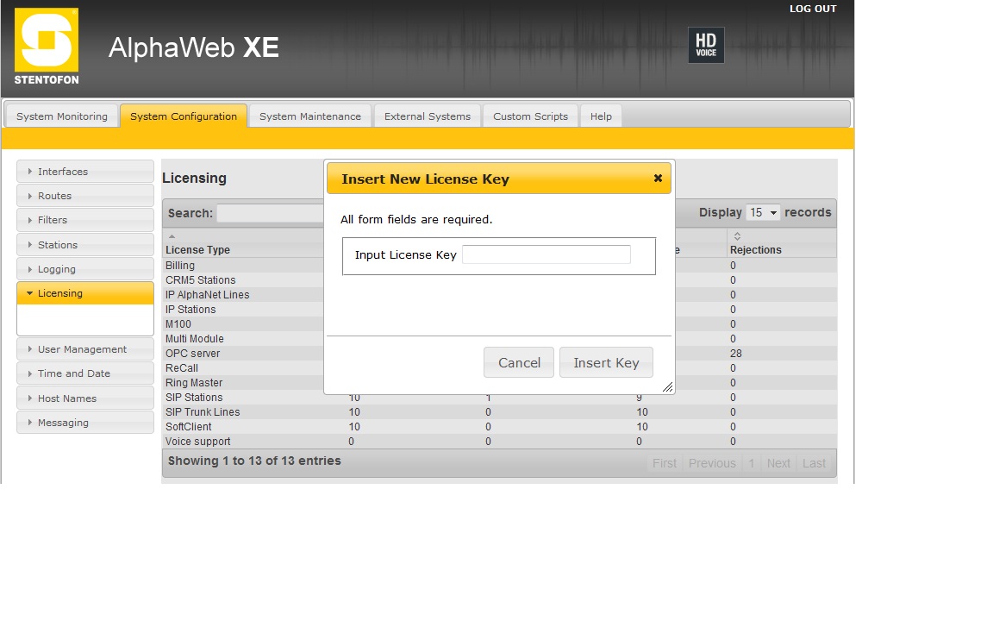Click the Cancel button in dialog
Screen dimensions: 993x621
[x=519, y=363]
